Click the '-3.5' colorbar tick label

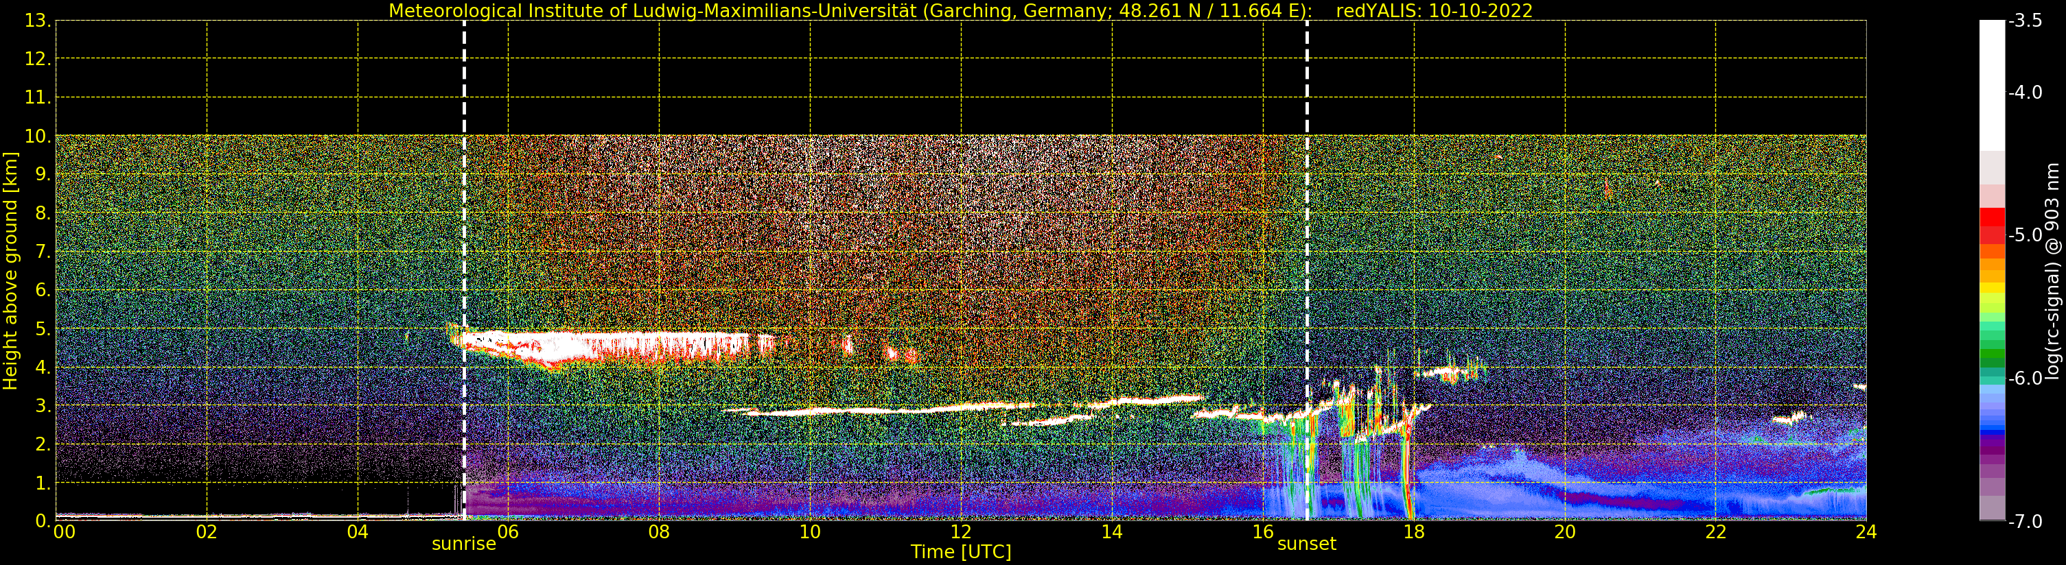(2025, 21)
